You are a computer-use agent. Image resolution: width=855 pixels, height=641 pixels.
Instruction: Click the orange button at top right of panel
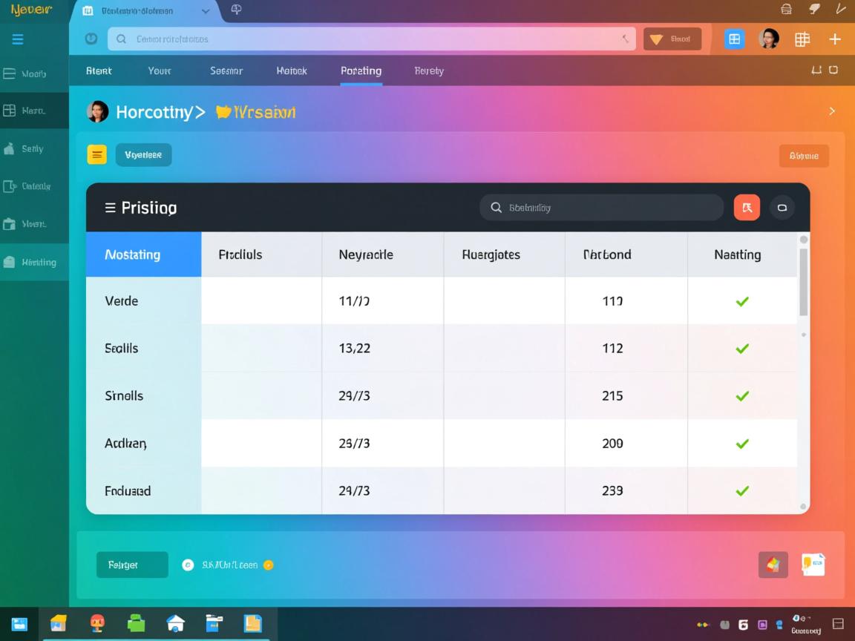(x=803, y=156)
